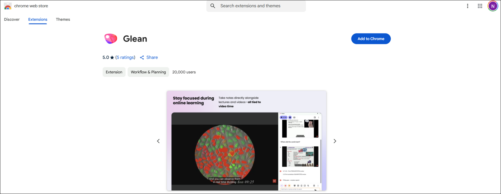501x194 pixels.
Task: Open the Google apps grid launcher
Action: click(x=480, y=6)
